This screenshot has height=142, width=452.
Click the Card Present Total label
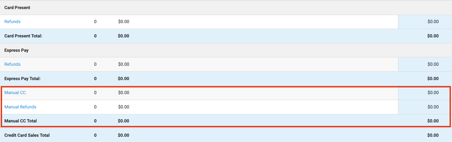[23, 36]
